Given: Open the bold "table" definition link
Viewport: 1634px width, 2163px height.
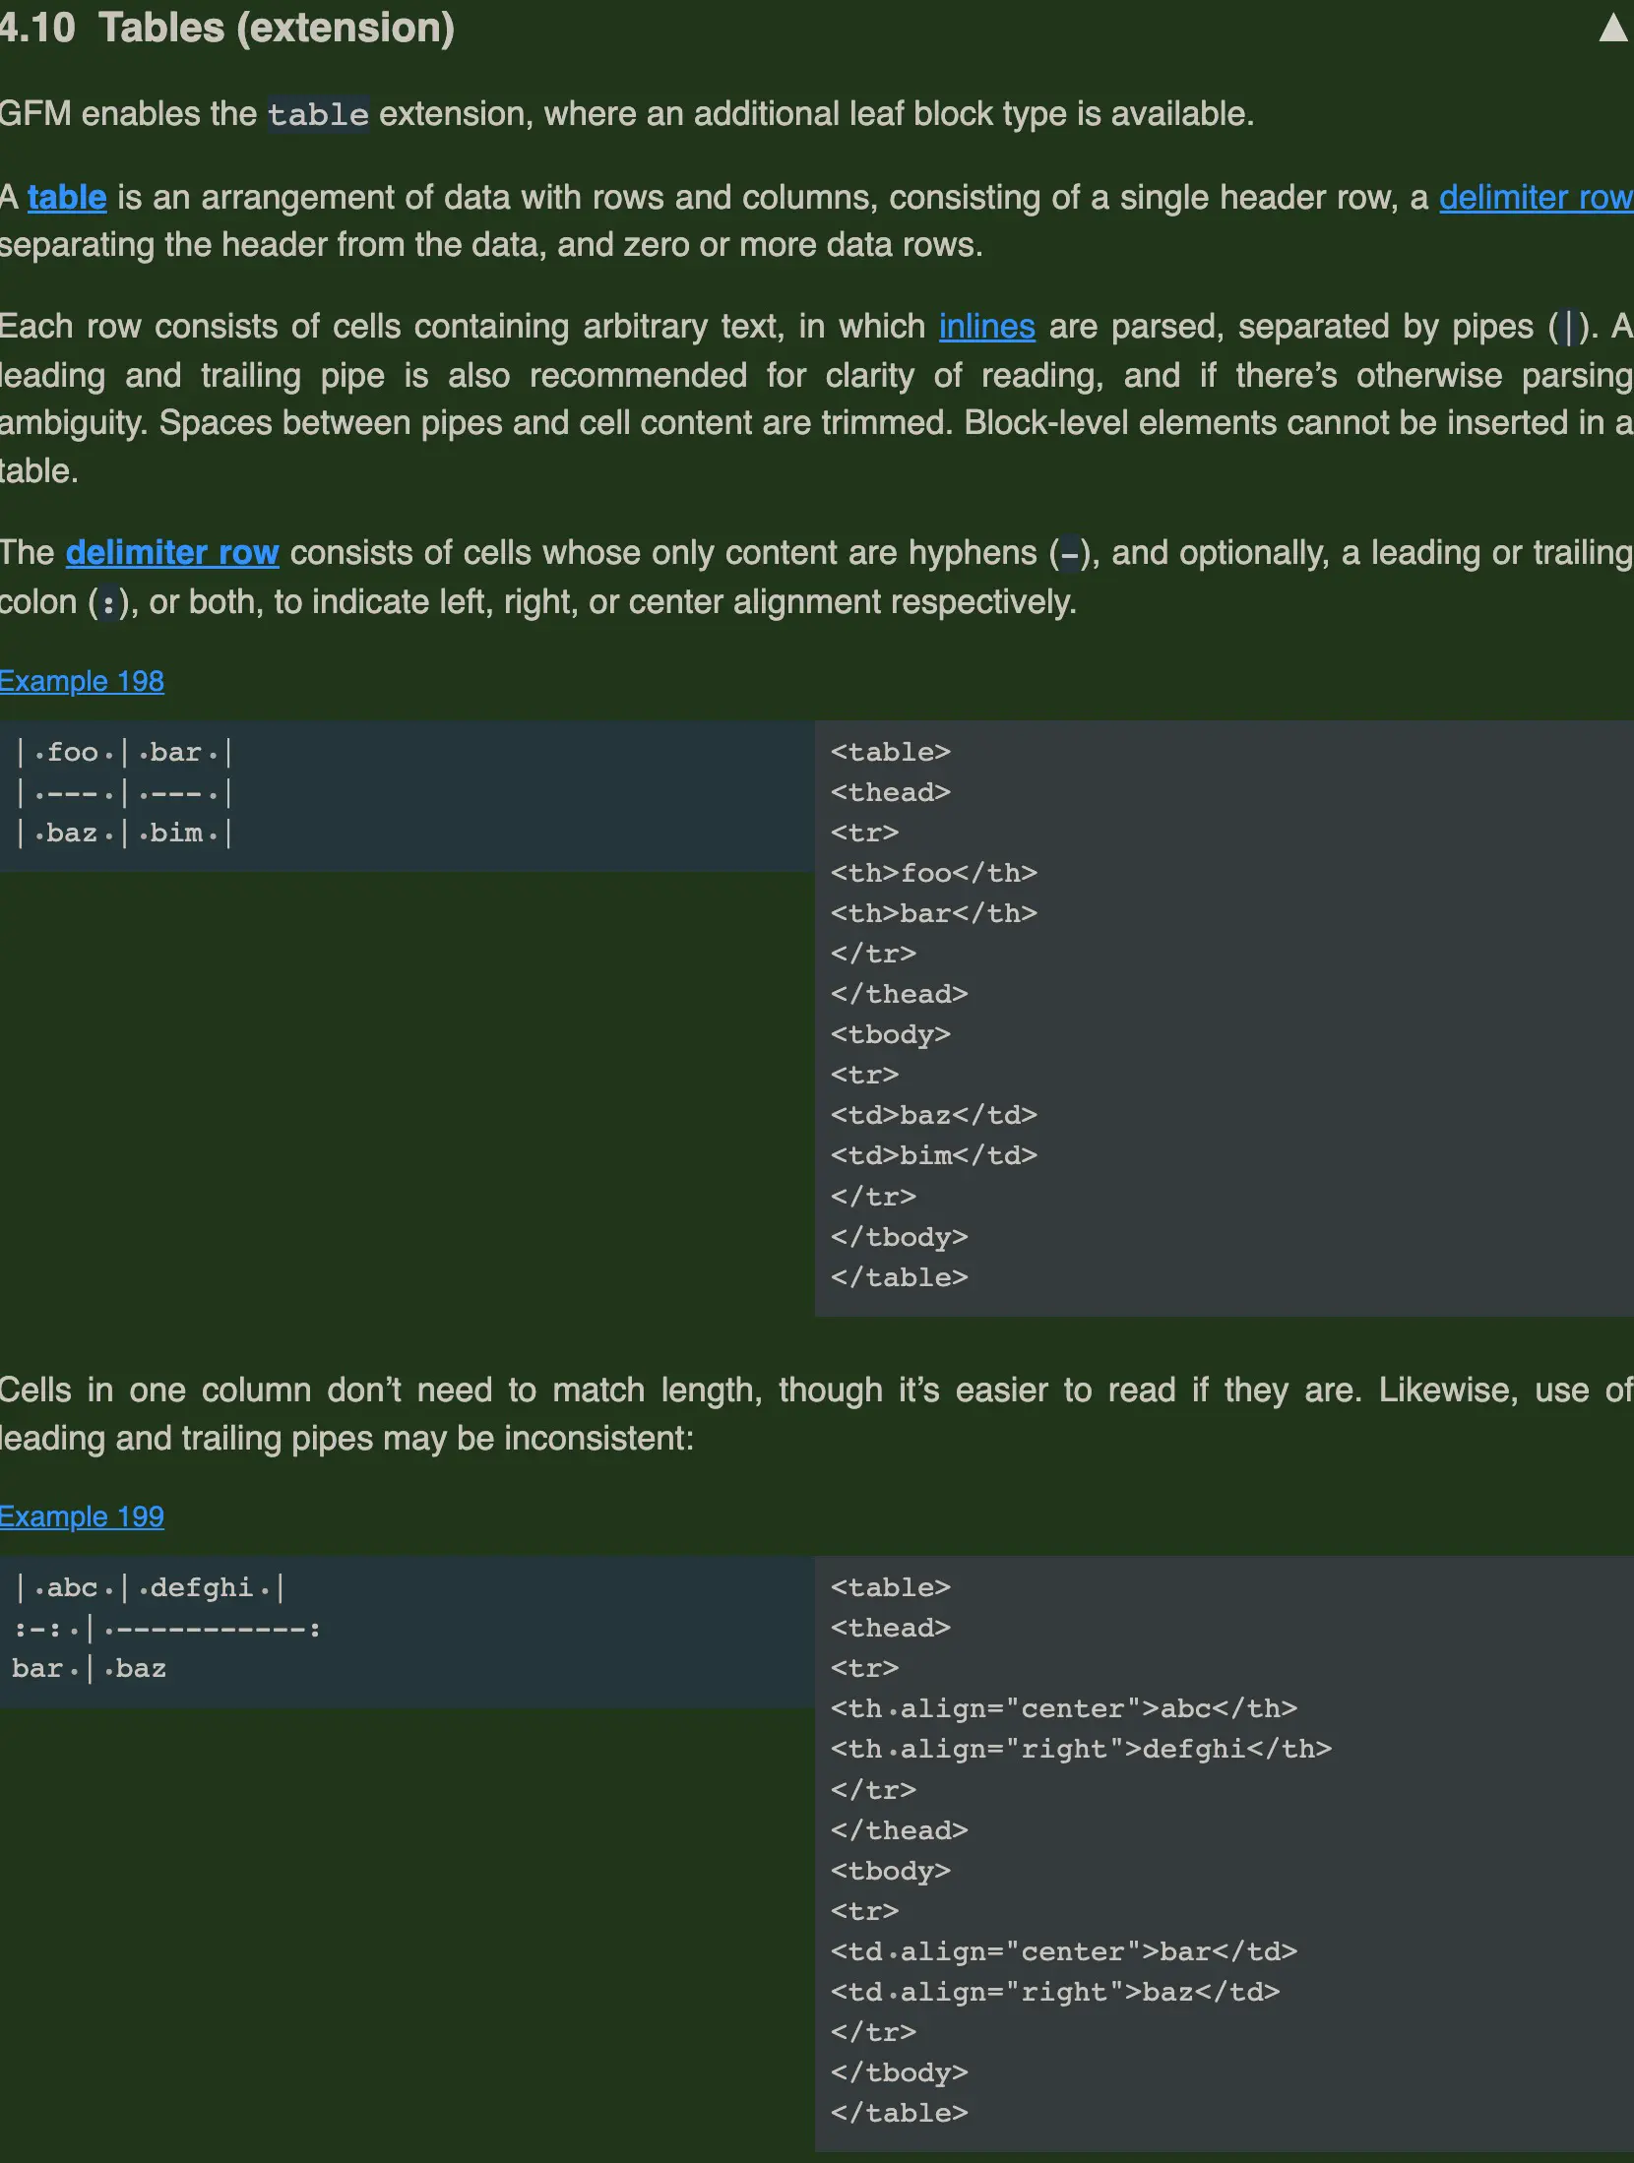Looking at the screenshot, I should [67, 198].
